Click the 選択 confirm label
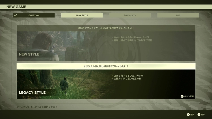The width and height of the screenshot is (212, 119). click(192, 114)
